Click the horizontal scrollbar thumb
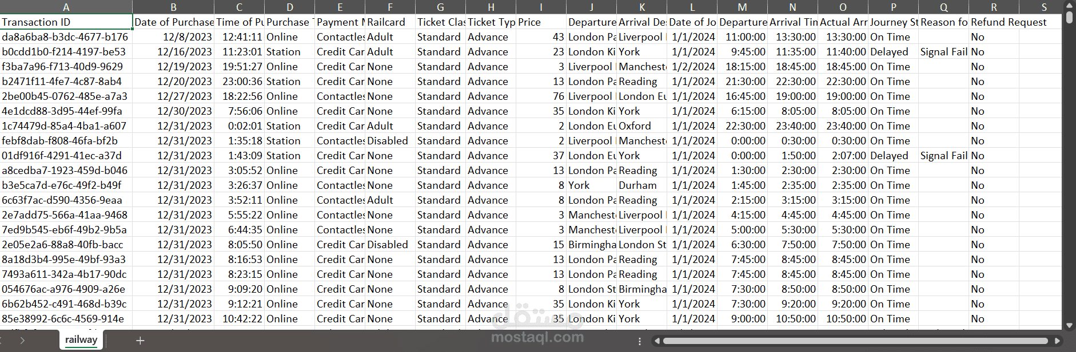Viewport: 1076px width, 352px height. 855,341
